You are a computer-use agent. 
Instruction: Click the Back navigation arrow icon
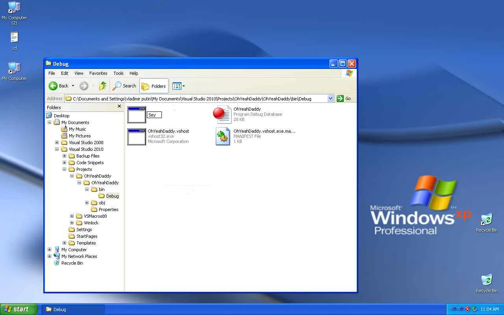53,86
